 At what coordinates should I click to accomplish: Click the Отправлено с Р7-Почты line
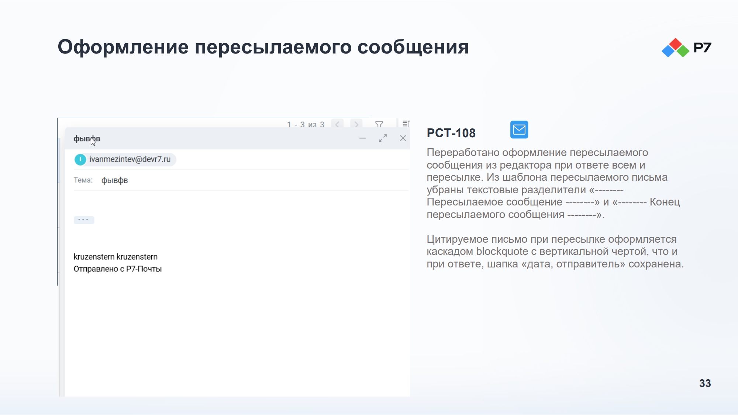pos(118,269)
